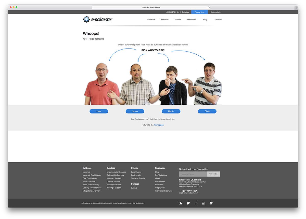
Task: Fire Chris with his button
Action: point(207,111)
